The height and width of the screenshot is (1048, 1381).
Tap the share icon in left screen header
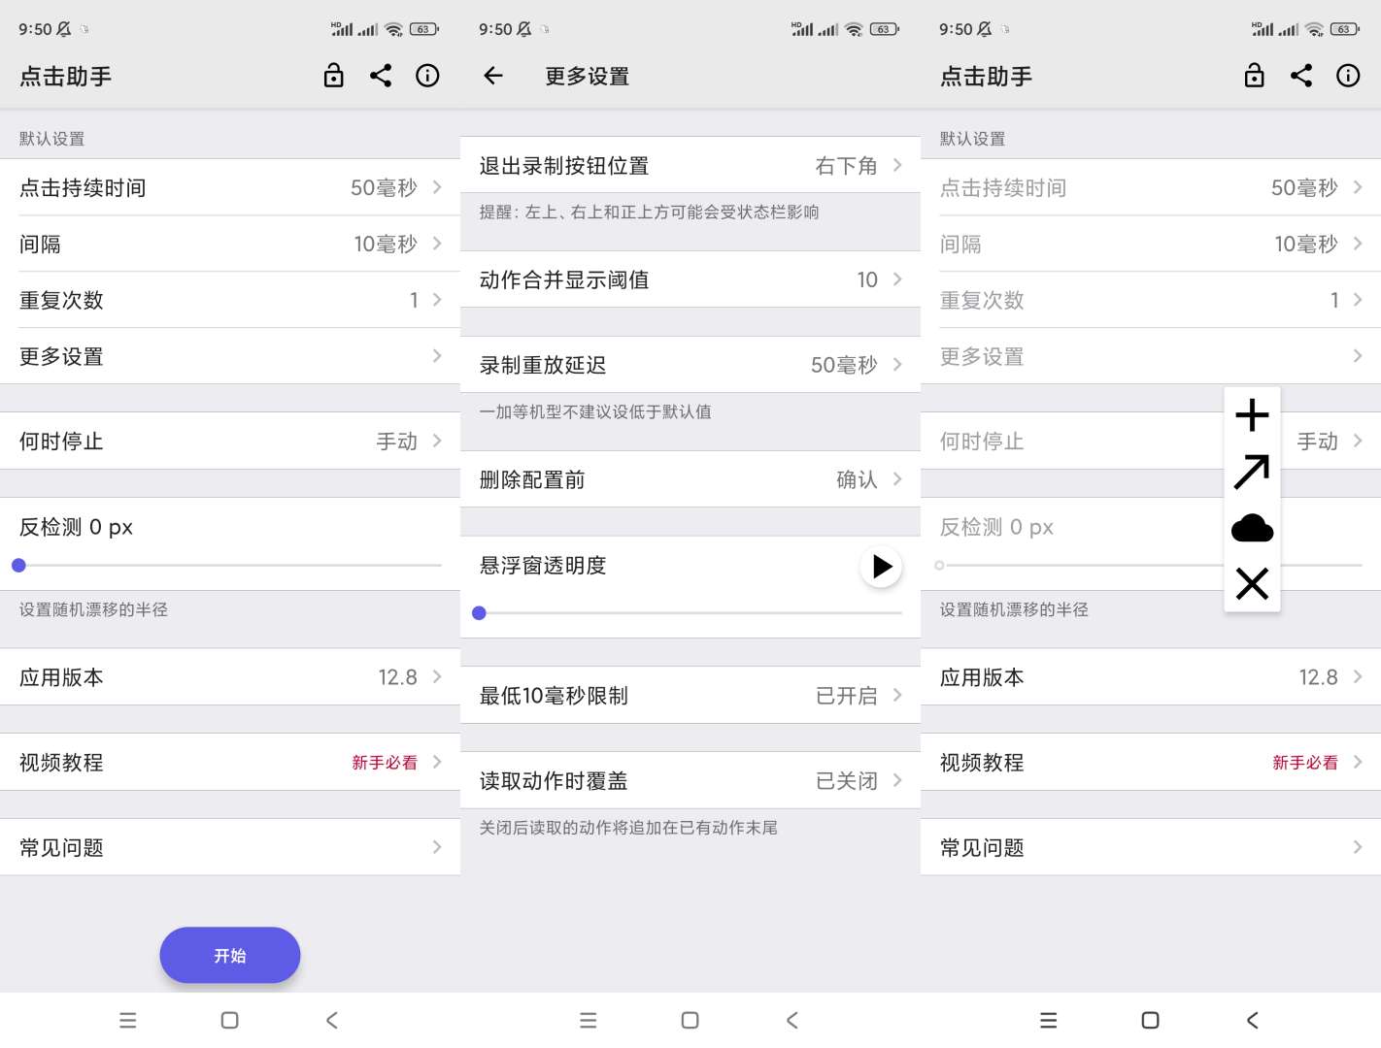tap(381, 76)
